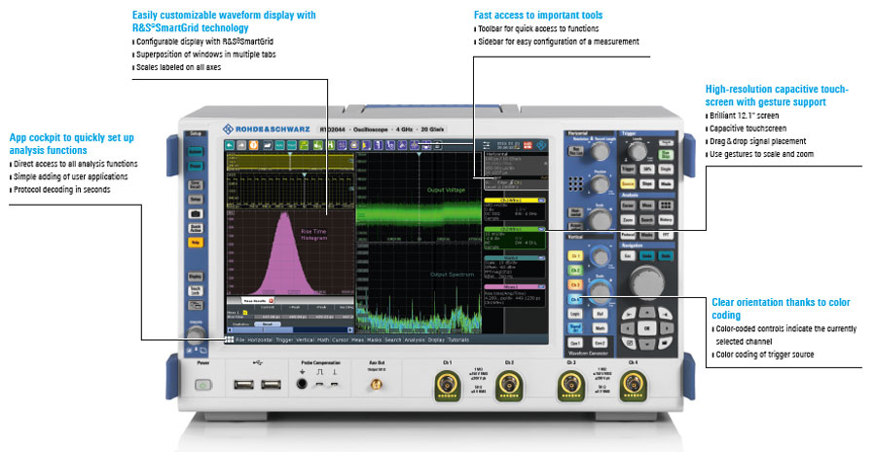Open the Horizontal menu

pyautogui.click(x=260, y=340)
